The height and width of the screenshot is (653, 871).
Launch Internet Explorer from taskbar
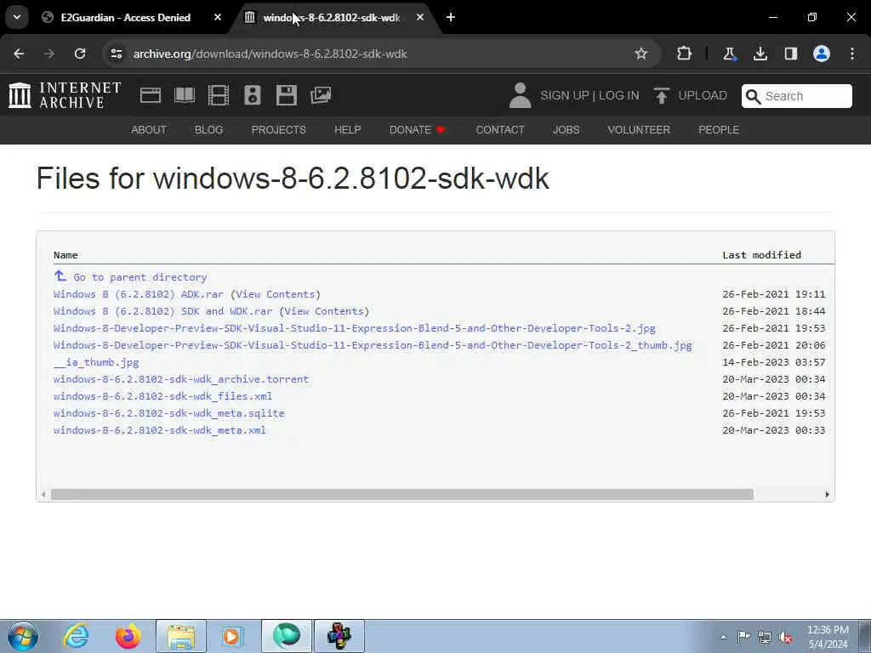[x=76, y=636]
